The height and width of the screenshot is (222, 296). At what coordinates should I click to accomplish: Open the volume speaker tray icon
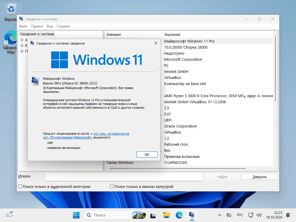tap(259, 215)
